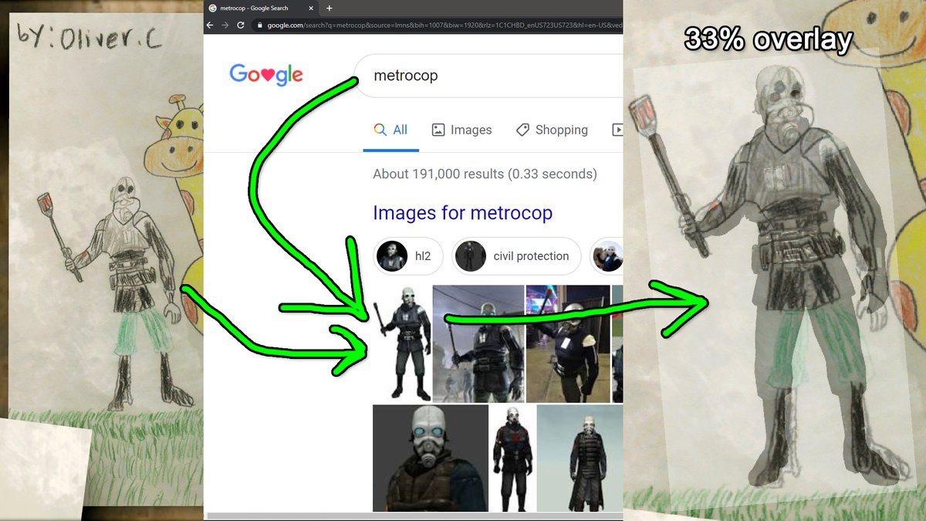Screen dimensions: 926x521
Task: Select the All results tab
Action: click(x=390, y=130)
